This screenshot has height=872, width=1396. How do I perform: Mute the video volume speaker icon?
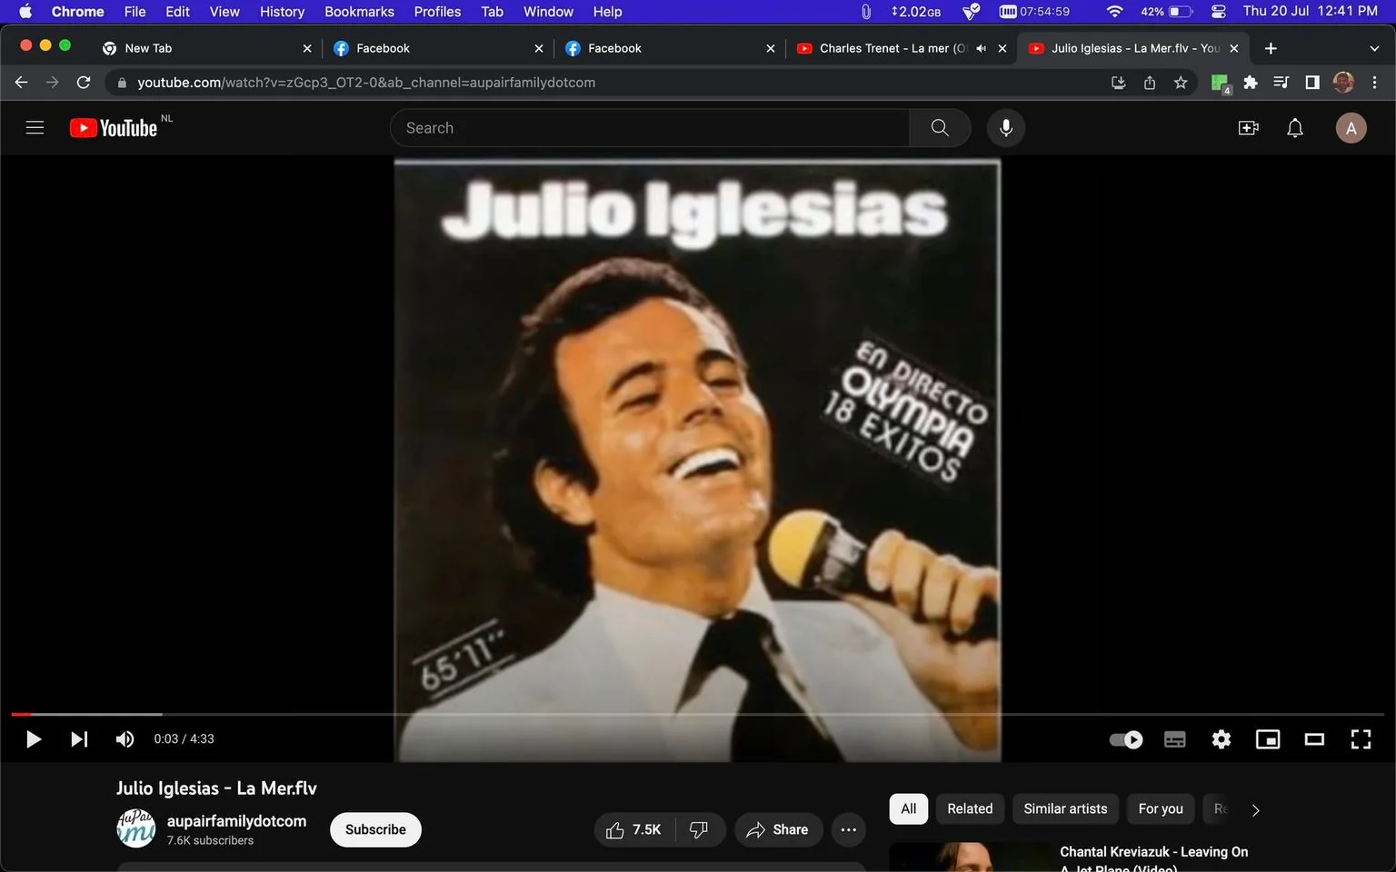125,739
